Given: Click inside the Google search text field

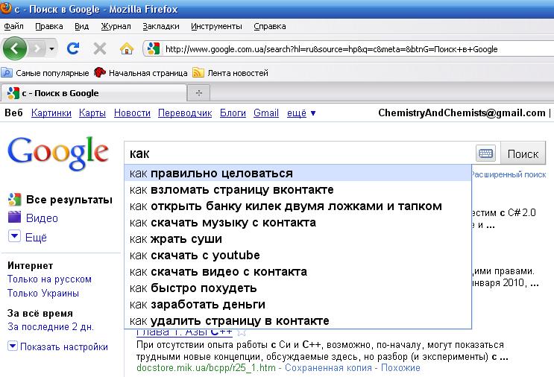Looking at the screenshot, I should click(x=298, y=153).
